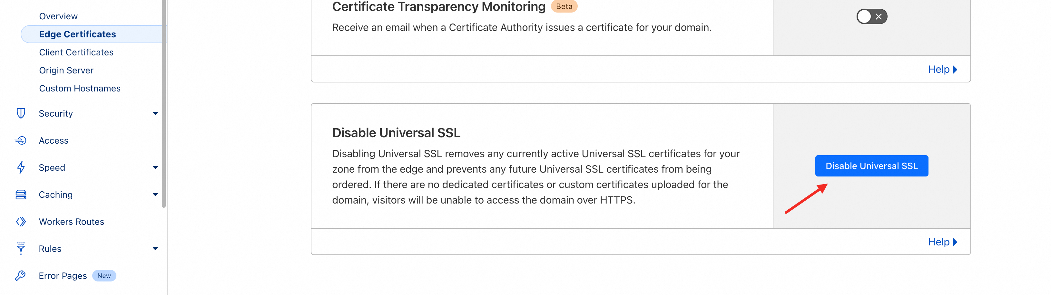Expand the Rules section
1051x295 pixels.
pyautogui.click(x=155, y=249)
